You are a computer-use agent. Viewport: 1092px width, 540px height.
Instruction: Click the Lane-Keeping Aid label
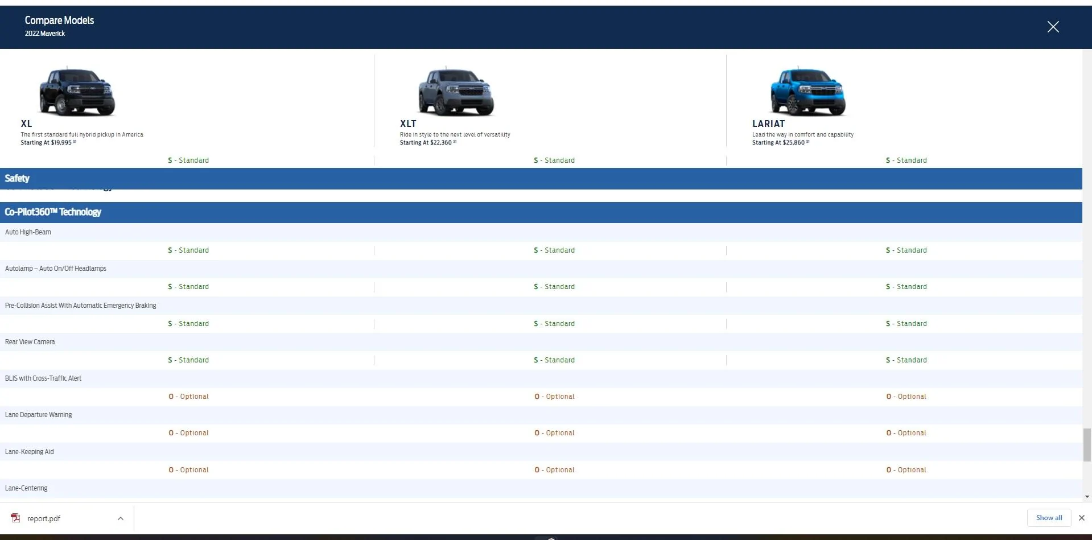coord(29,452)
